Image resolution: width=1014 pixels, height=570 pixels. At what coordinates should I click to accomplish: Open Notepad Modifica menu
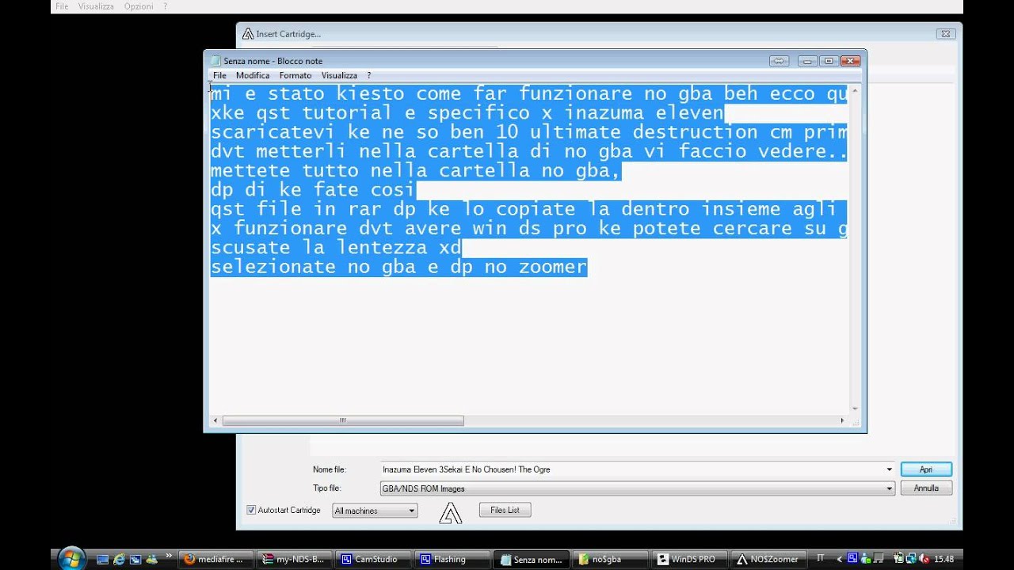[253, 75]
